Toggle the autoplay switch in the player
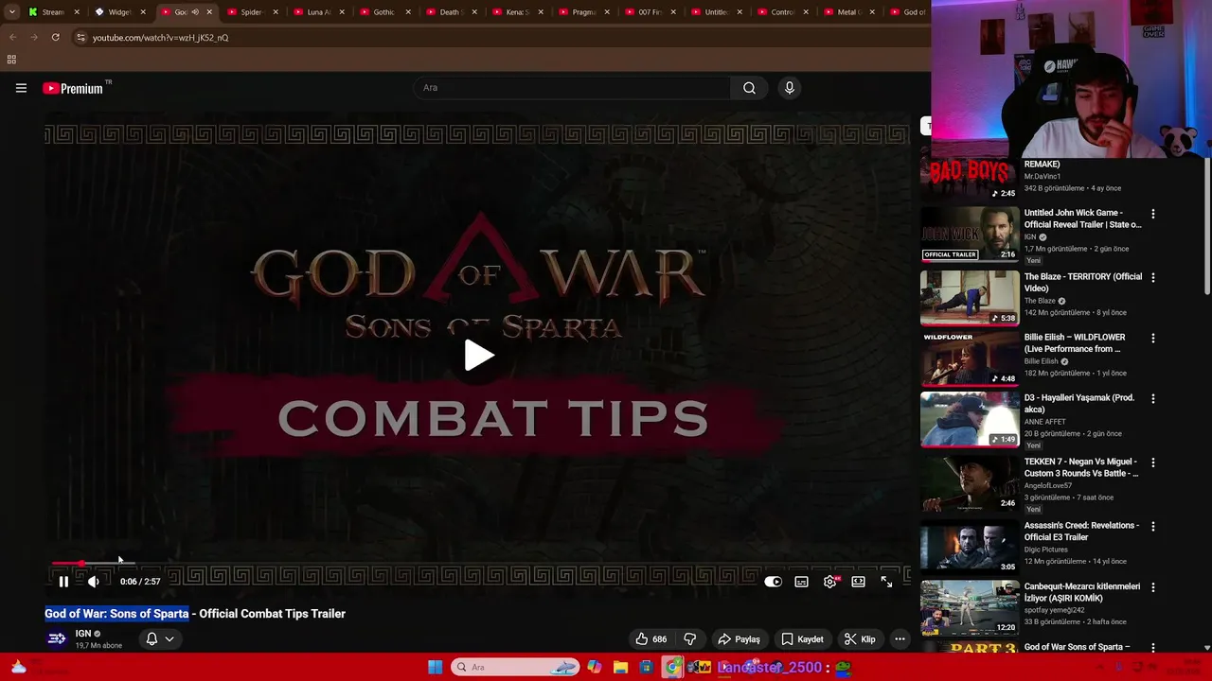Viewport: 1212px width, 681px height. click(x=773, y=582)
